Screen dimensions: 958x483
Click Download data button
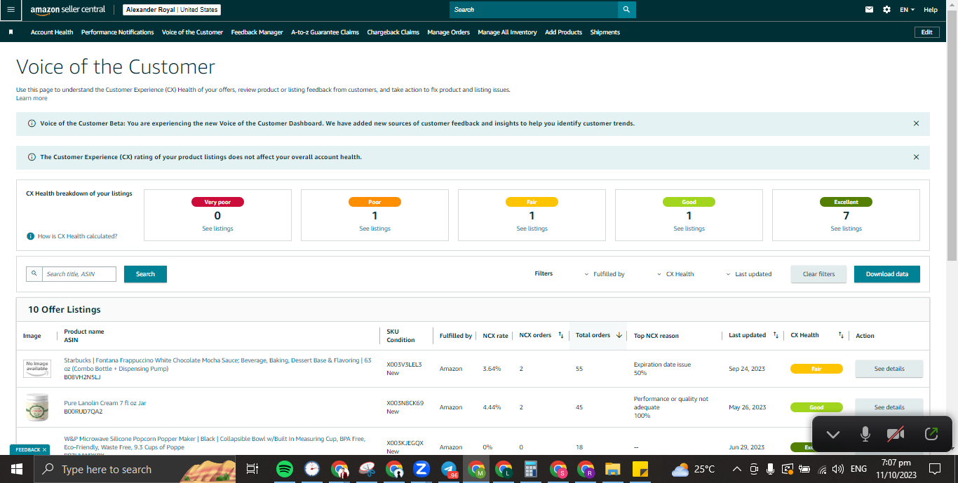coord(887,274)
